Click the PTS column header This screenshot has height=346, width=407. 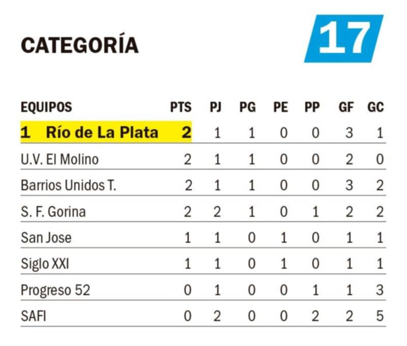181,107
